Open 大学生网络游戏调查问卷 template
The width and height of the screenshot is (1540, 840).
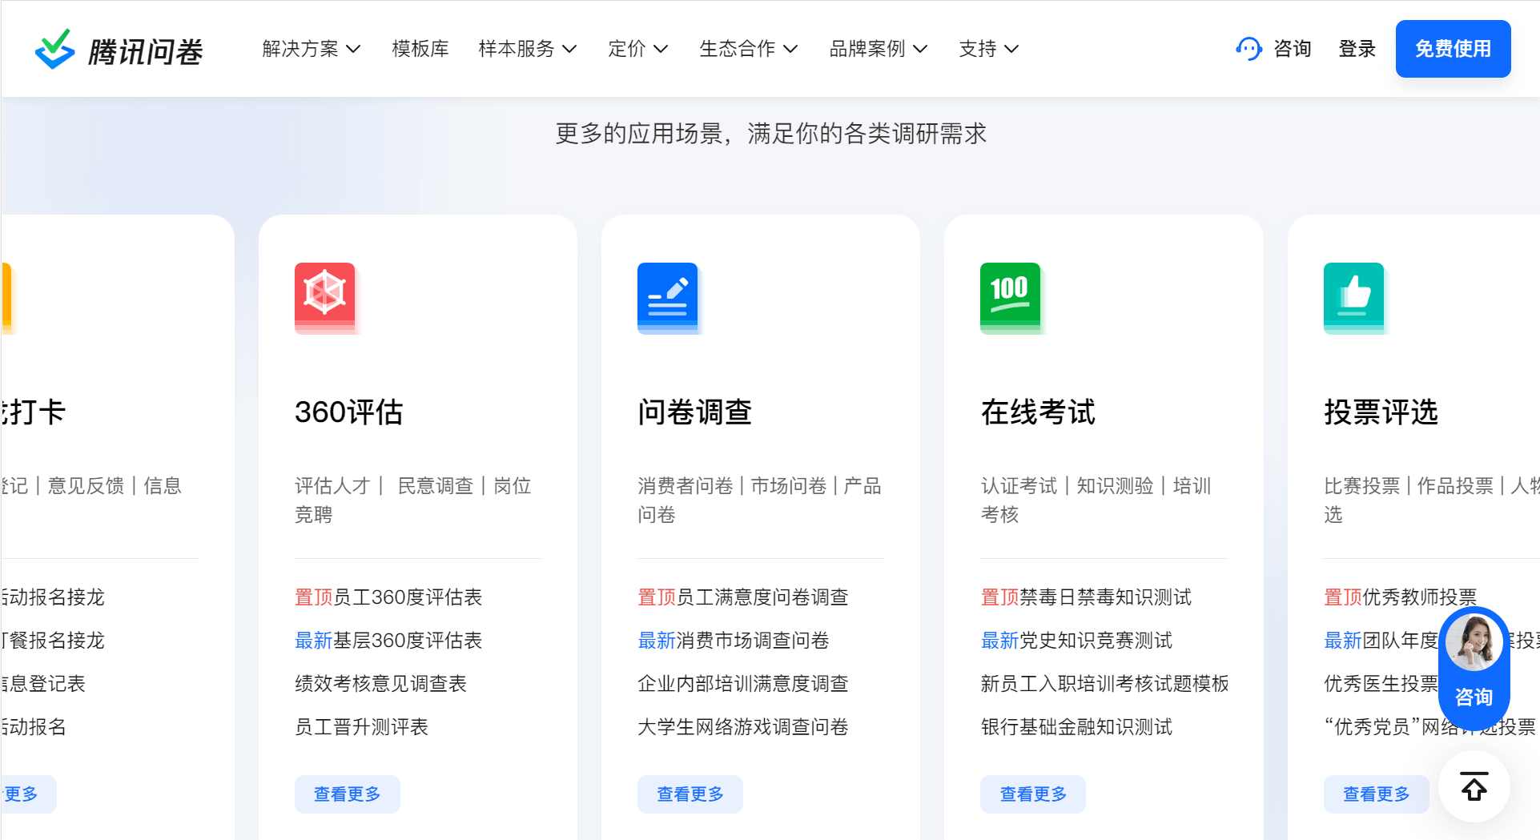[x=743, y=726]
